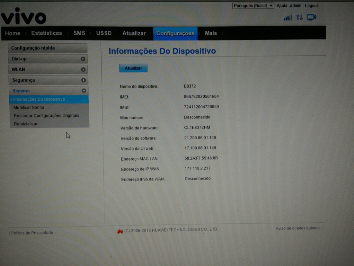The width and height of the screenshot is (354, 266).
Task: Select Informações Do Dispositivo in sidebar
Action: click(x=49, y=99)
